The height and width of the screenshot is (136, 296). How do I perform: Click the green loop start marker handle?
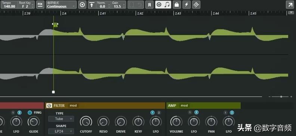(55, 25)
